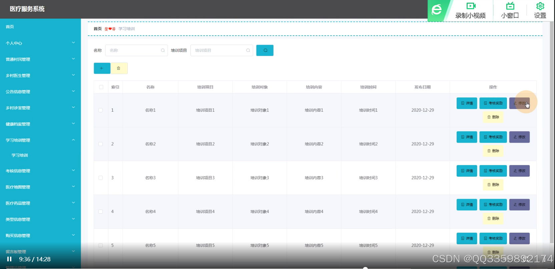555x269 pixels.
Task: Click the 2020-12-29 date in row 名称2
Action: 423,144
